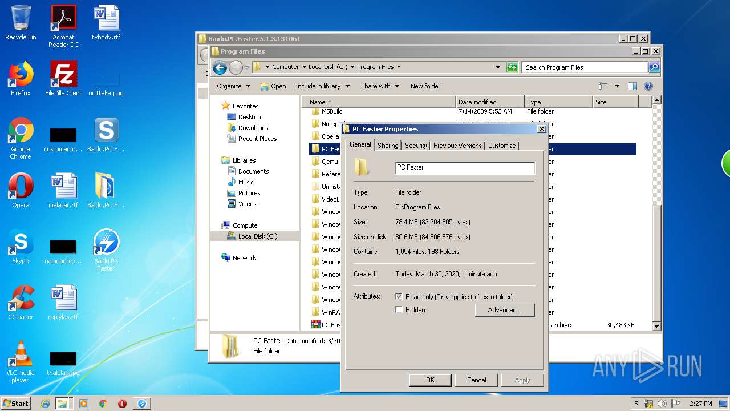Screen dimensions: 730x411
Task: Click the Advanced... attributes button
Action: tap(505, 310)
